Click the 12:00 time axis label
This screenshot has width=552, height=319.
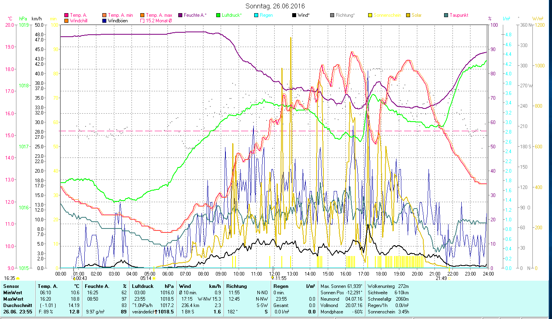274,274
